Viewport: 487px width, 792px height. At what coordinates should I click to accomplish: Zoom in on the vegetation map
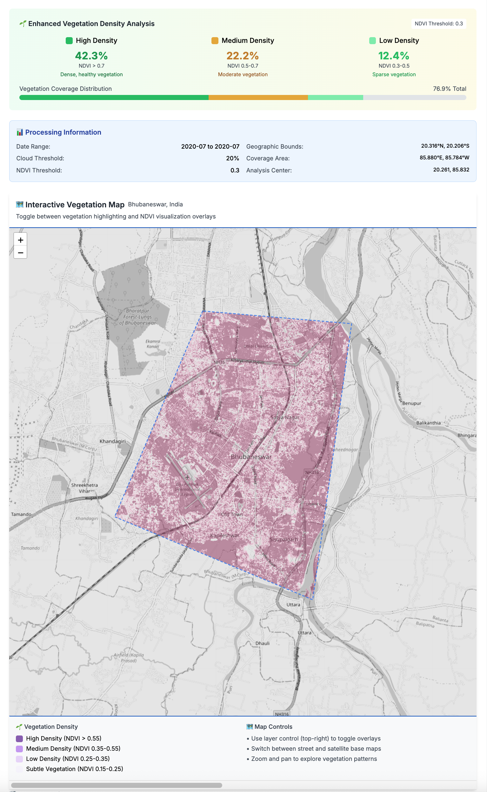pos(20,240)
